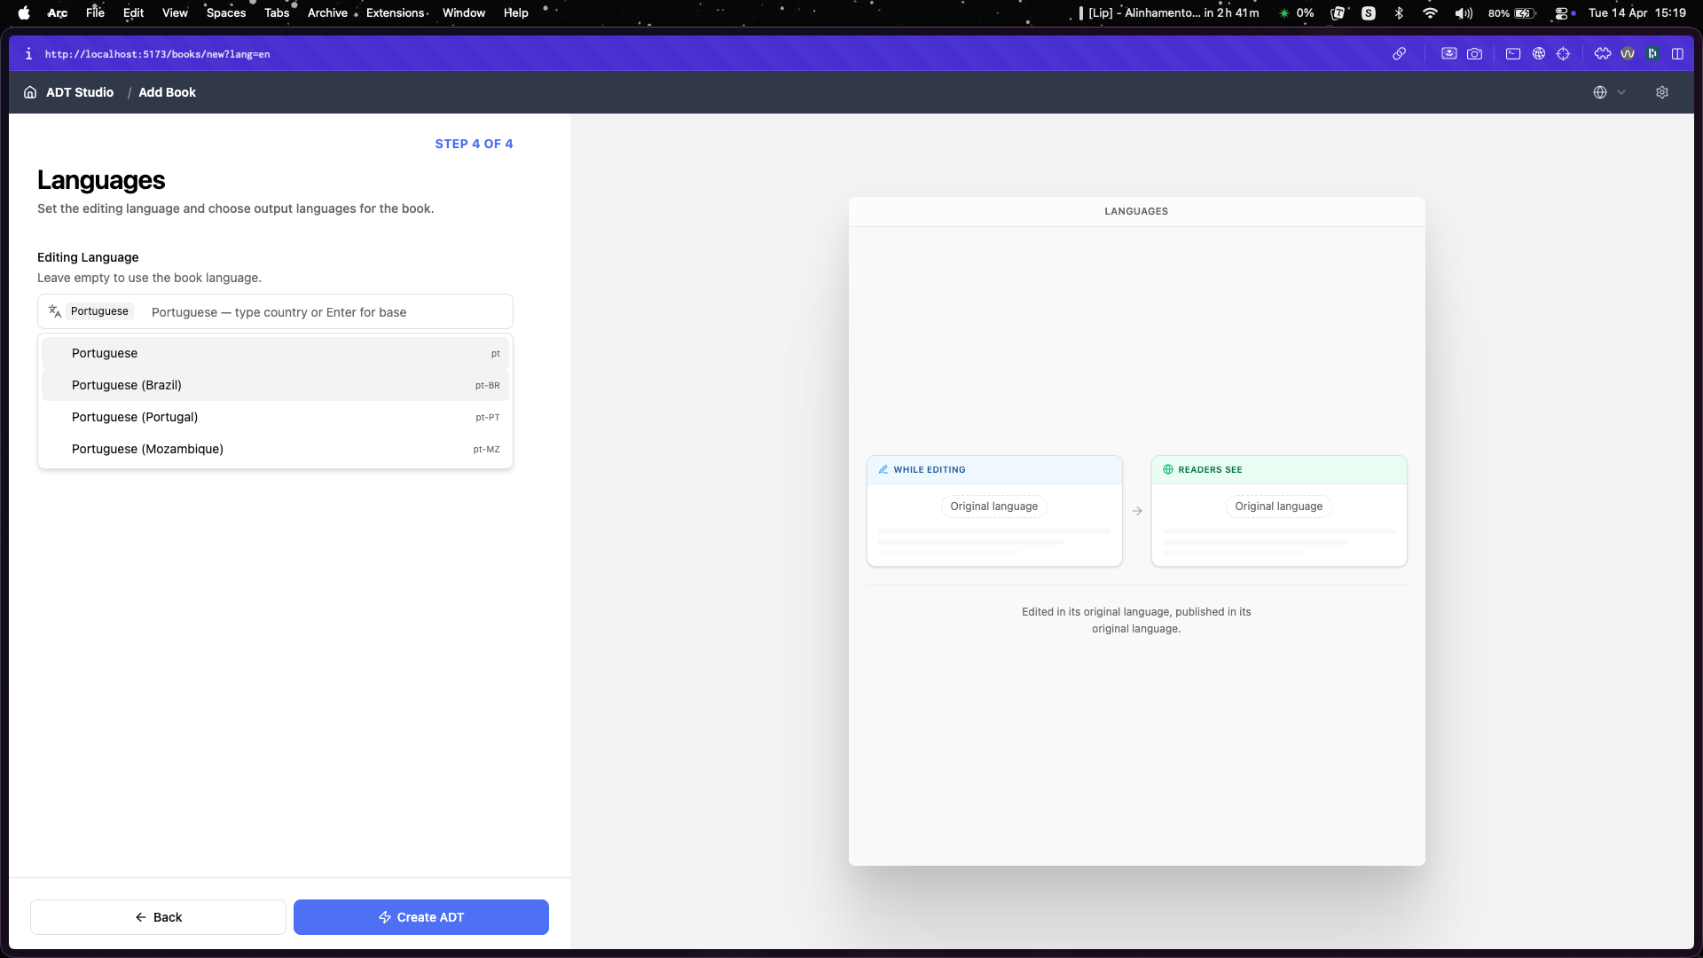Toggle the split view icon
Image resolution: width=1703 pixels, height=958 pixels.
coord(1677,54)
